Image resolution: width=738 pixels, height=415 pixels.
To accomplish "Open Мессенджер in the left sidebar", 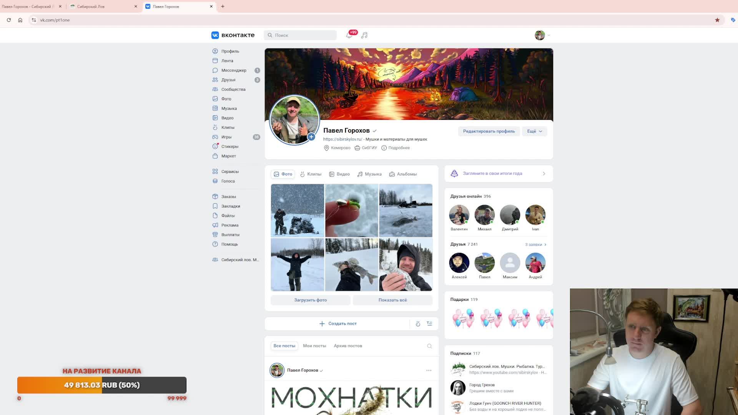I will [x=234, y=70].
